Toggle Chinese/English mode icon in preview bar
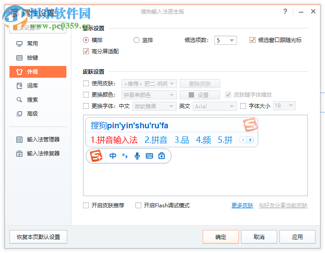This screenshot has height=253, width=325. (x=113, y=156)
